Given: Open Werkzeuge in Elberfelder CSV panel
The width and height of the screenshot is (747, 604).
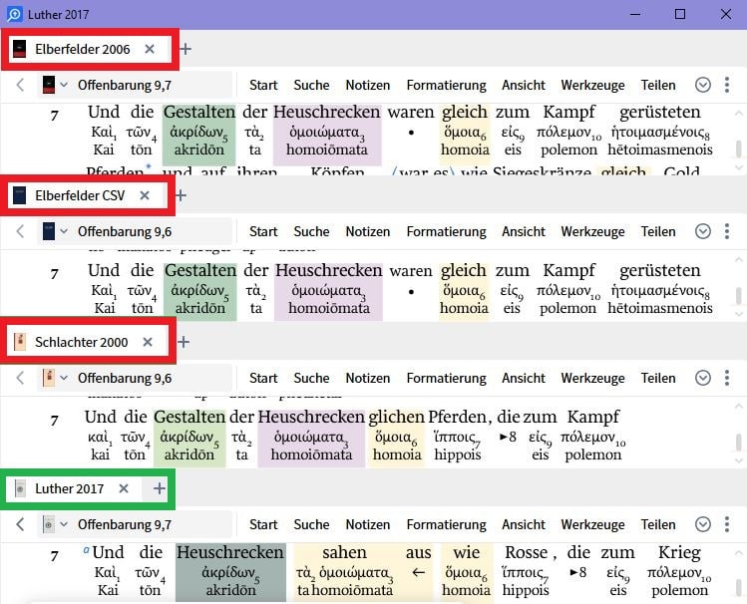Looking at the screenshot, I should pos(593,232).
